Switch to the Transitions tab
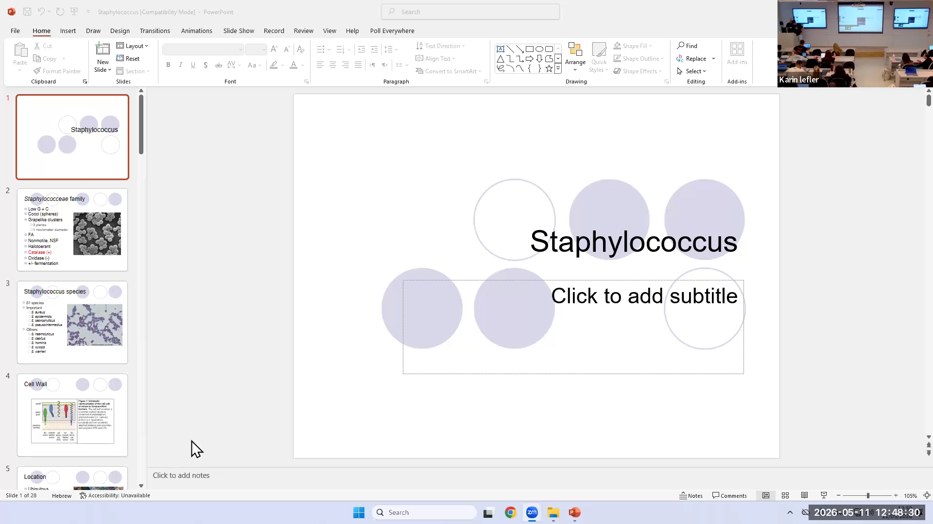 155,31
